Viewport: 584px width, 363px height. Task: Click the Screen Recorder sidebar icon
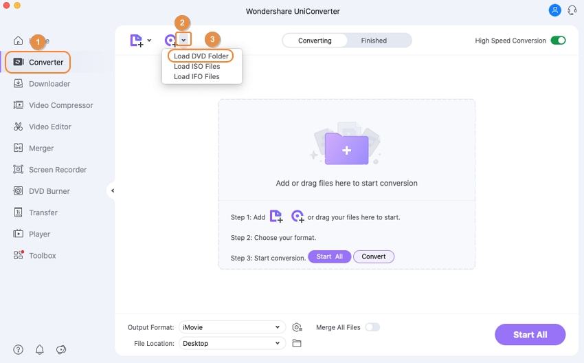click(18, 170)
